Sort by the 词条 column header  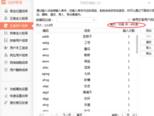pyautogui.click(x=87, y=31)
